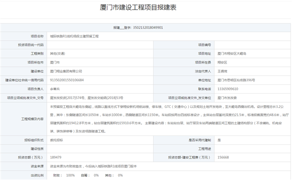Select address 厦门市翔安区大嶝岛

[232, 54]
